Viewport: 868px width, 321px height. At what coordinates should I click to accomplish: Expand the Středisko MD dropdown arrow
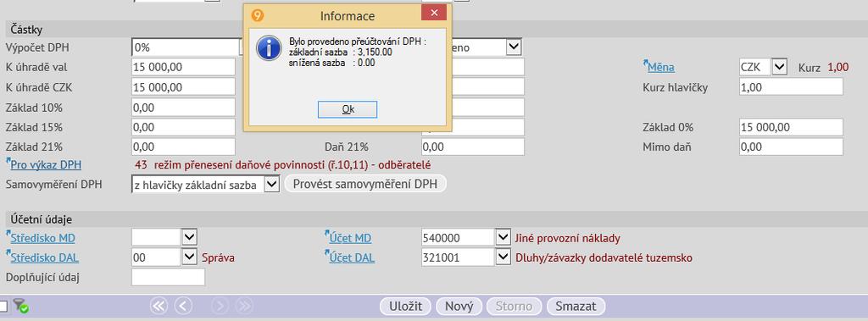point(190,238)
